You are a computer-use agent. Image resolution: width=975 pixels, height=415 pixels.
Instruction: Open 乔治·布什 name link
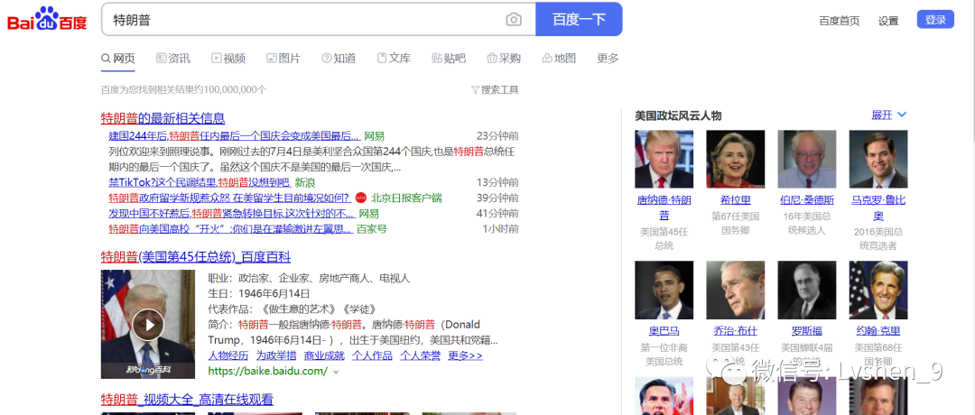pos(736,331)
